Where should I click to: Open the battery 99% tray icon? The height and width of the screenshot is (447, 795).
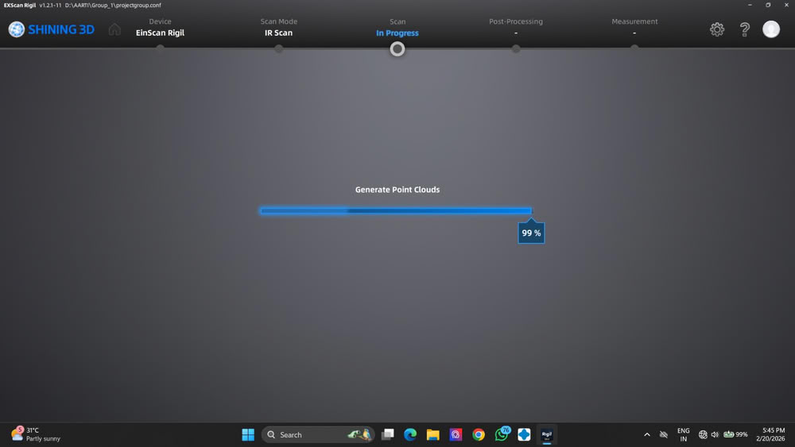(x=735, y=434)
